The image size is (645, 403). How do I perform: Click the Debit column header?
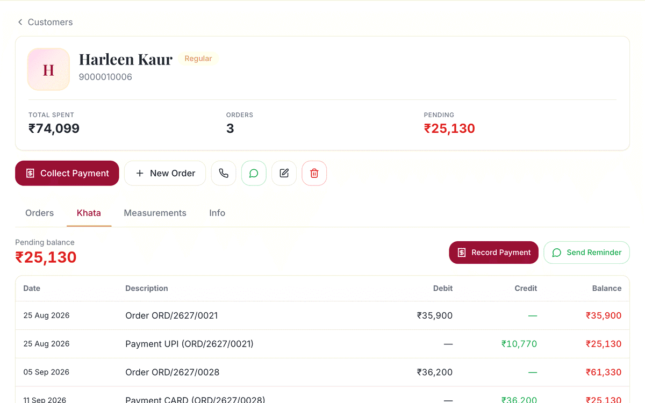pos(443,289)
